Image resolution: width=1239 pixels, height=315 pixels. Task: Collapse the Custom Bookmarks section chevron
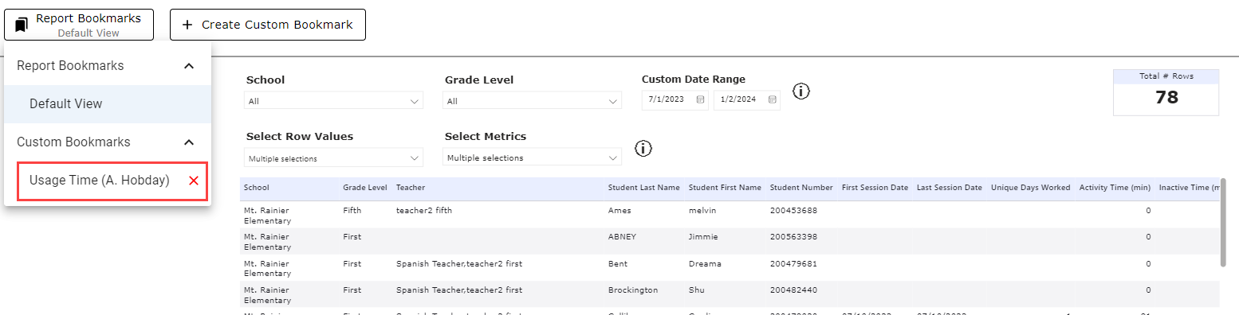[x=189, y=142]
